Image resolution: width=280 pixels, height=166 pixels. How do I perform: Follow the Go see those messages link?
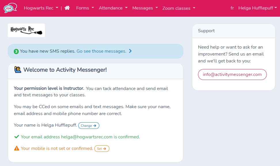pyautogui.click(x=101, y=51)
